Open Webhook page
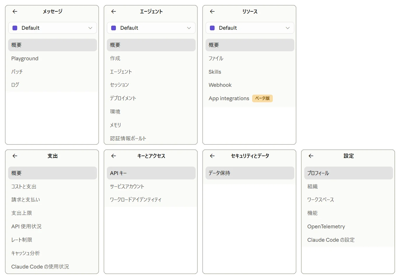 250,85
